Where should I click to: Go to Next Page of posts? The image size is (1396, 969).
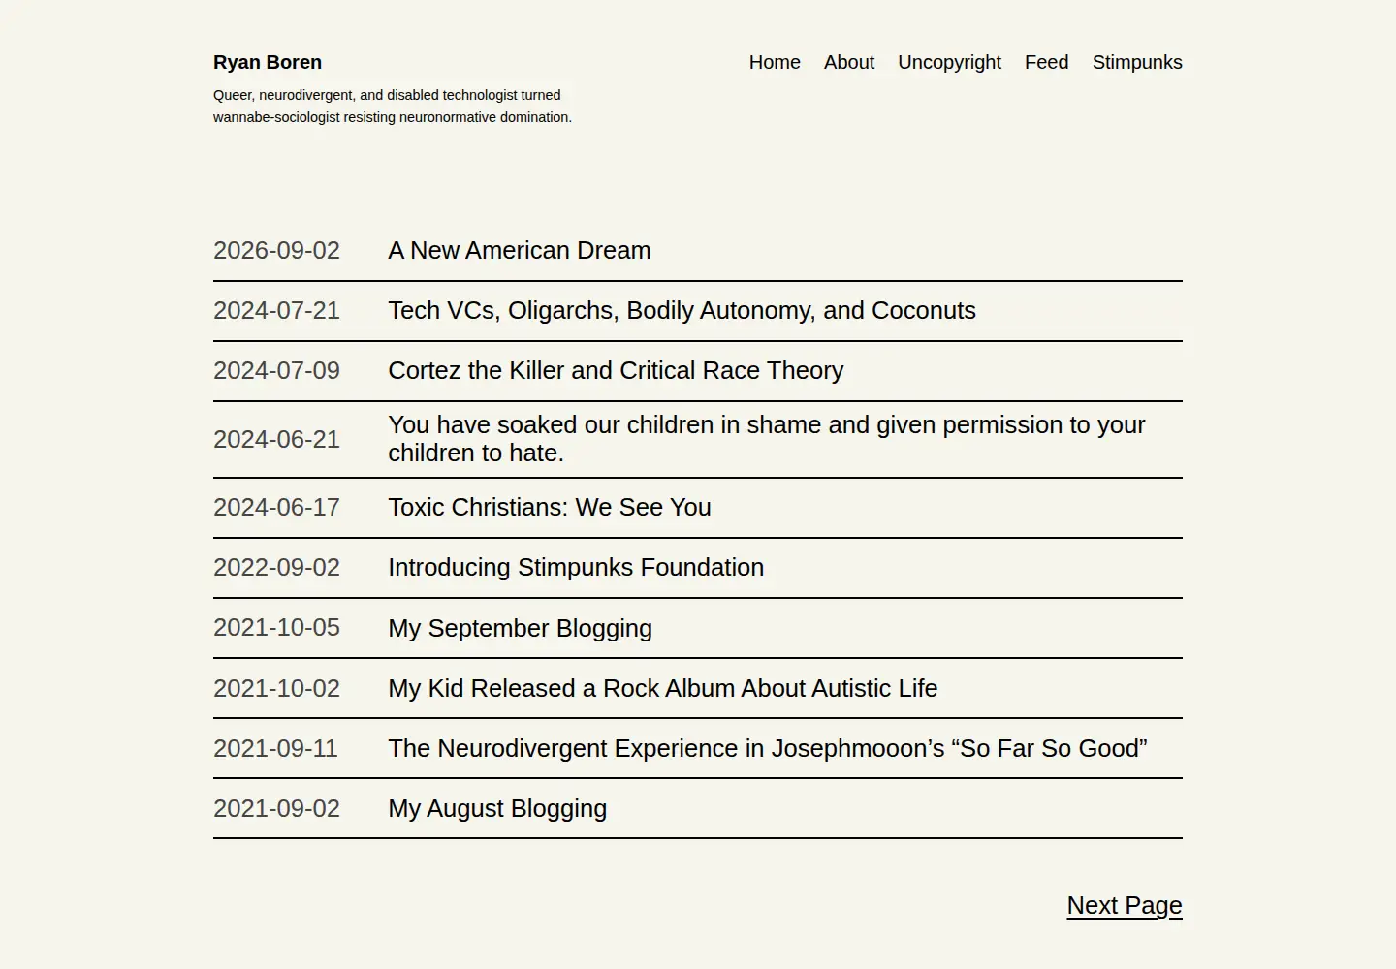[1125, 905]
